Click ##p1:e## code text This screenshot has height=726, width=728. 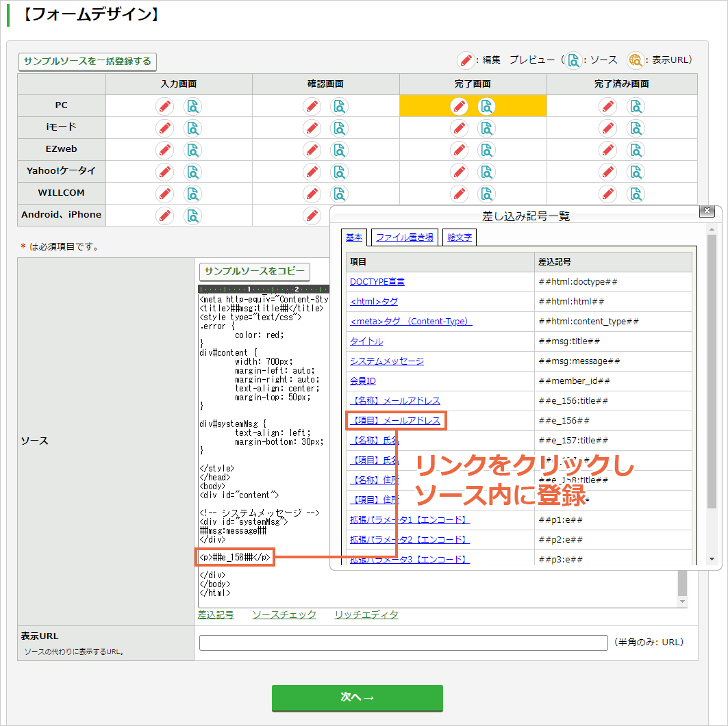(x=560, y=520)
